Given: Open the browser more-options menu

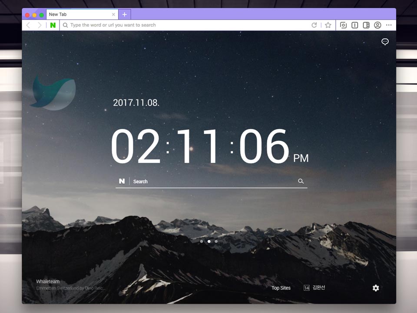Looking at the screenshot, I should pos(389,25).
